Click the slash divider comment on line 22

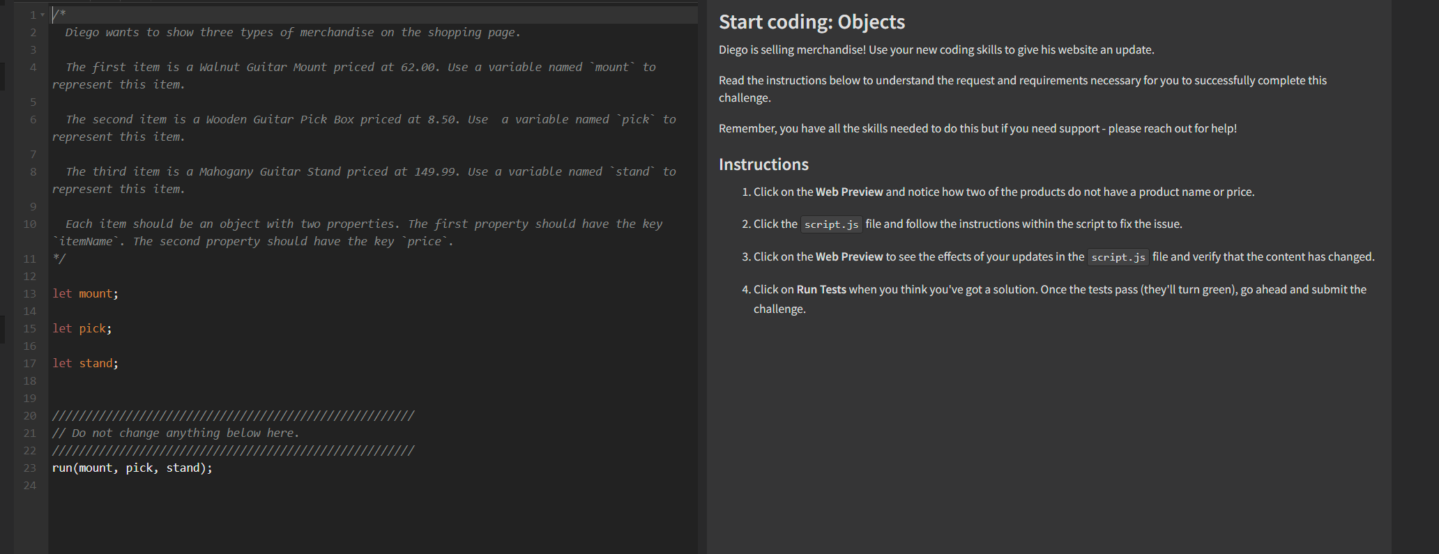234,450
